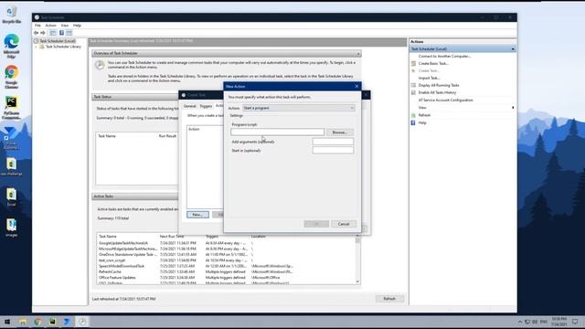Switch to Triggers tab in Create Task

pyautogui.click(x=206, y=106)
